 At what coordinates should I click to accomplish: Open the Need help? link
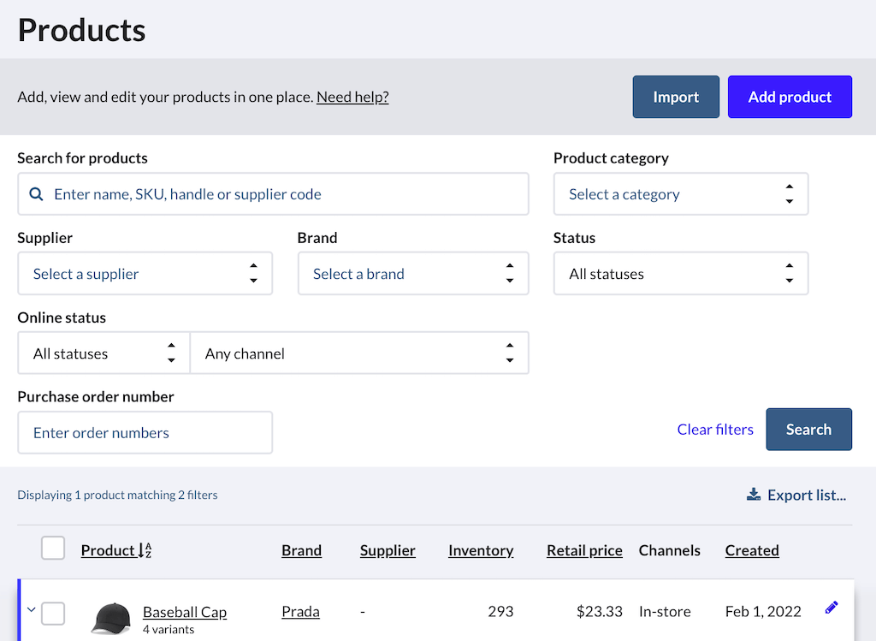tap(352, 97)
